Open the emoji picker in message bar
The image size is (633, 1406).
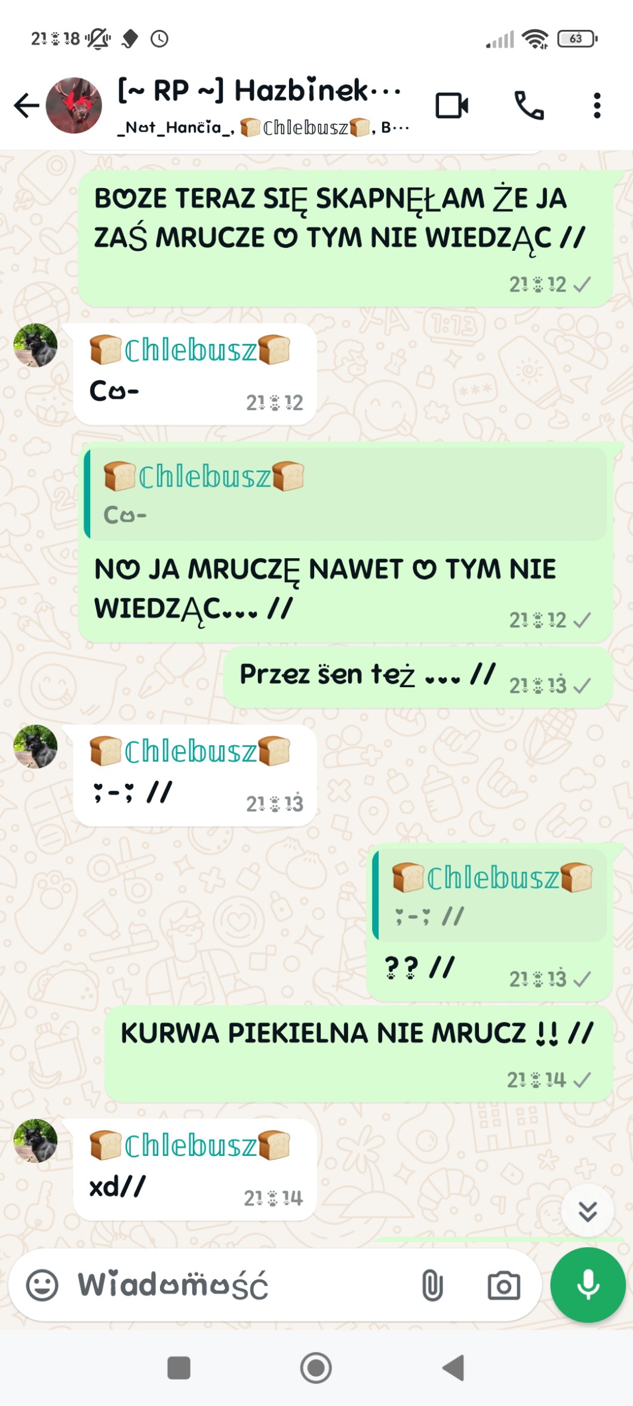coord(42,1285)
